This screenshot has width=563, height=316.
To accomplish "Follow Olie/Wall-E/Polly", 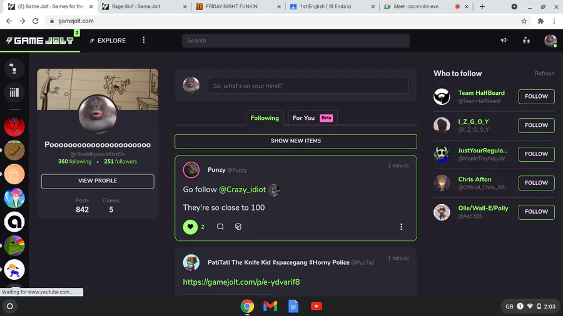I will pyautogui.click(x=537, y=212).
